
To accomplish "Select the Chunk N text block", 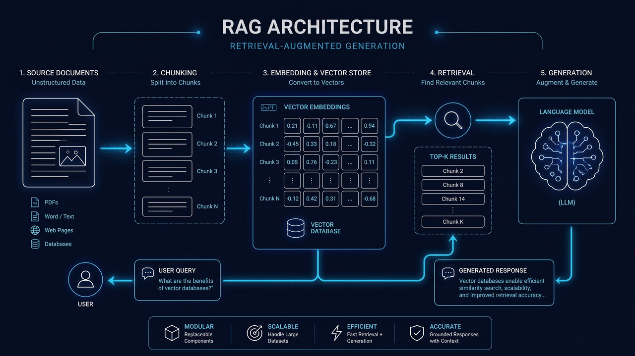I will point(167,206).
